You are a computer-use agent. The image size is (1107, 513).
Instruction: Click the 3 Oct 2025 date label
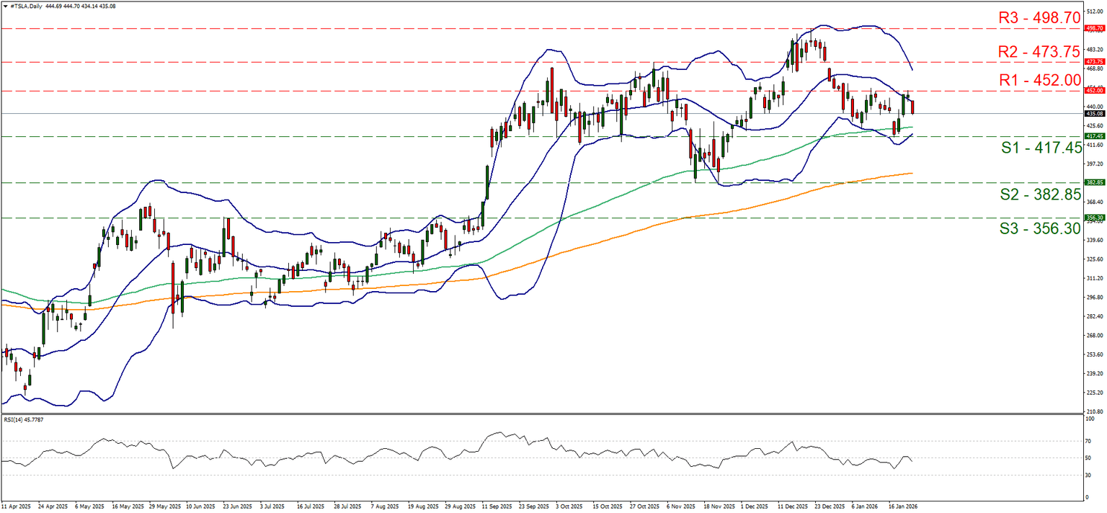point(570,507)
